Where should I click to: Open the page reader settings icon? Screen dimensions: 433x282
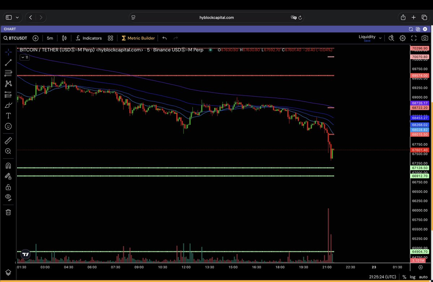[133, 17]
